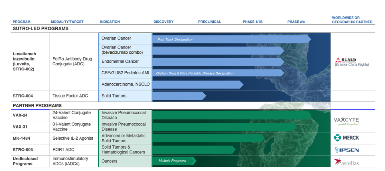
Task: Select the Endometrial Cancer indication cell
Action: (120, 61)
